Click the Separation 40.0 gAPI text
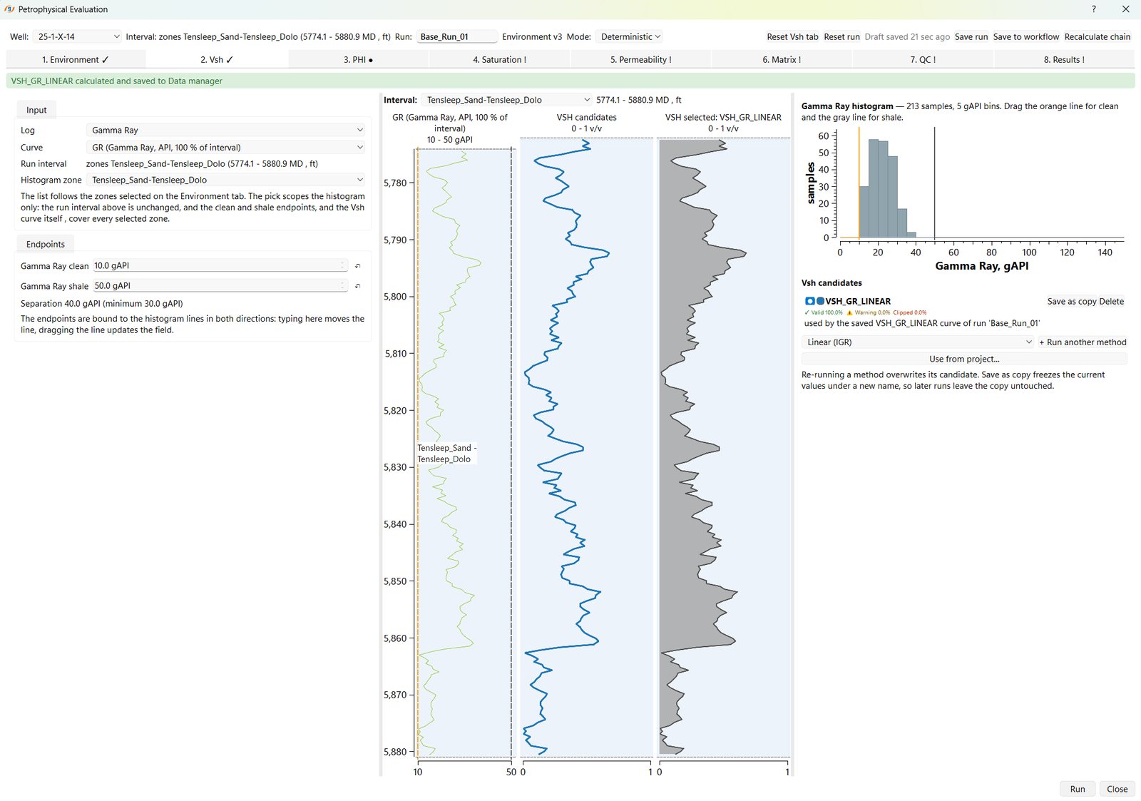The image size is (1141, 801). point(101,304)
